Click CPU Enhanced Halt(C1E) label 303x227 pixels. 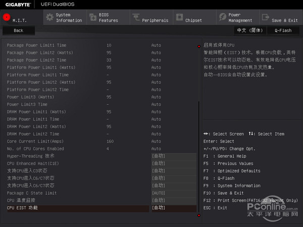click(33, 163)
